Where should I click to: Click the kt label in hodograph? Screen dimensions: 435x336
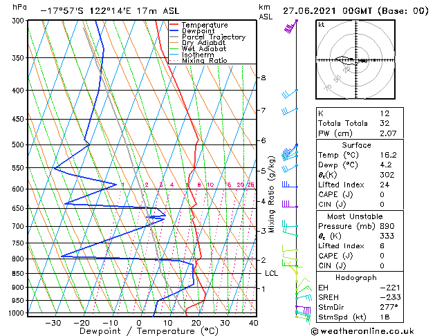pyautogui.click(x=322, y=25)
